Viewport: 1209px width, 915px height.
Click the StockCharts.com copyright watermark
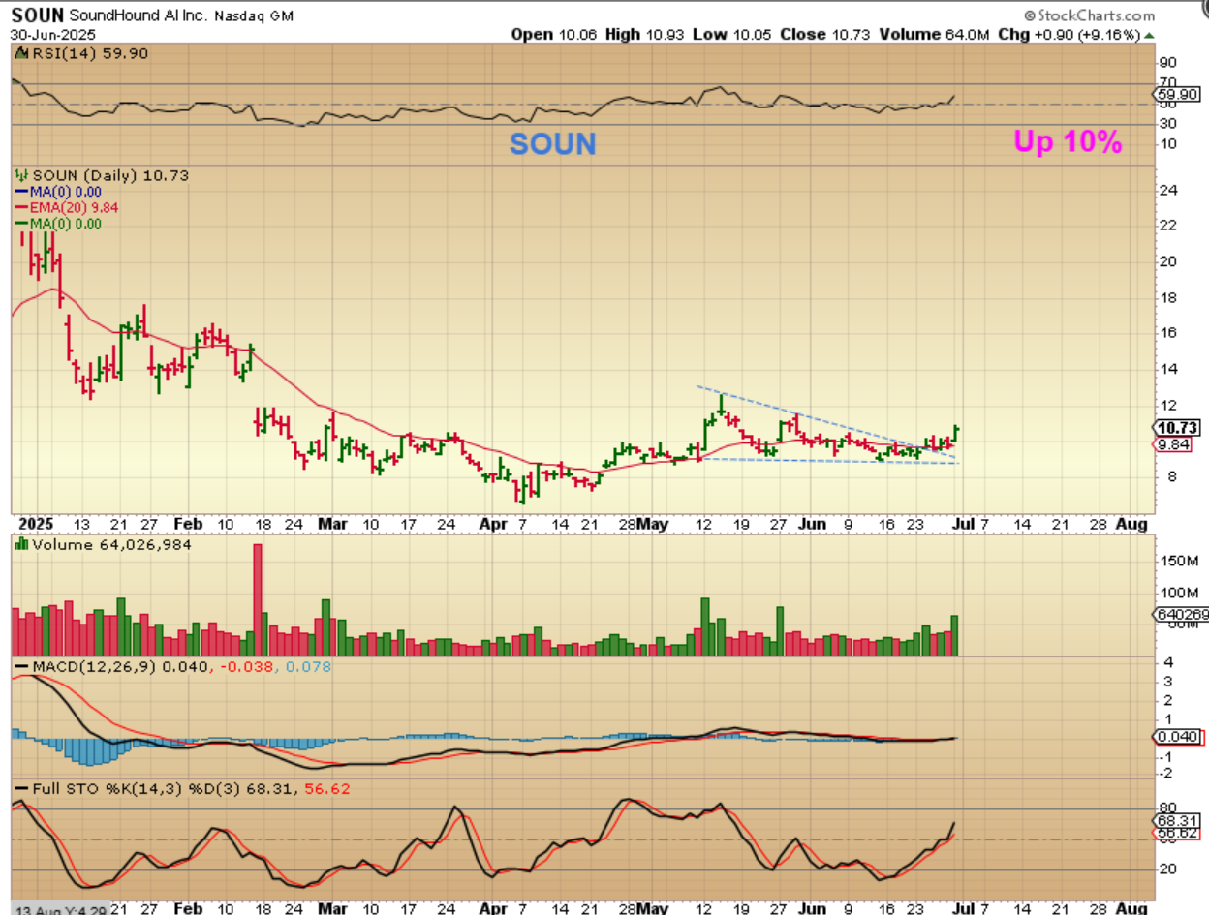point(1089,15)
